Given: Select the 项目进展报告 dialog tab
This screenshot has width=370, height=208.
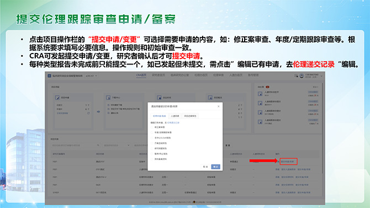Looking at the screenshot, I should point(190,116).
